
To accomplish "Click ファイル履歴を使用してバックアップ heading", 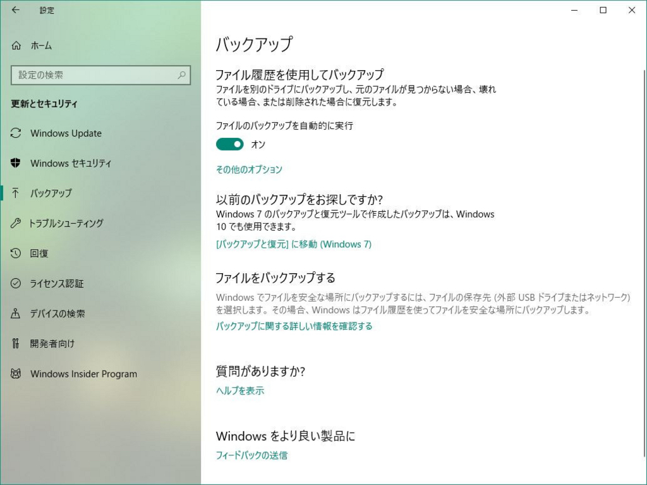I will (300, 75).
